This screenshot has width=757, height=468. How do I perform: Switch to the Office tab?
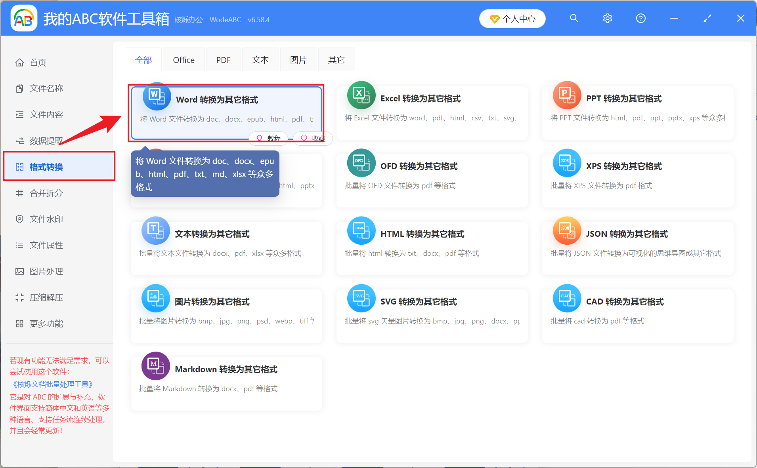(x=184, y=59)
